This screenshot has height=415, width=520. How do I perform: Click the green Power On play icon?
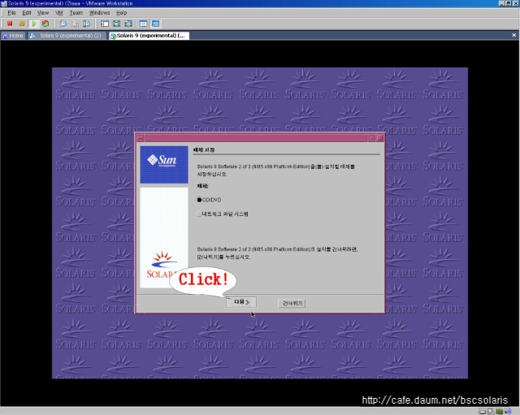pos(34,24)
